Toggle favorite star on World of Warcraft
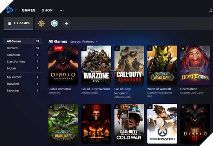This screenshot has width=213, height=146. tap(150, 48)
